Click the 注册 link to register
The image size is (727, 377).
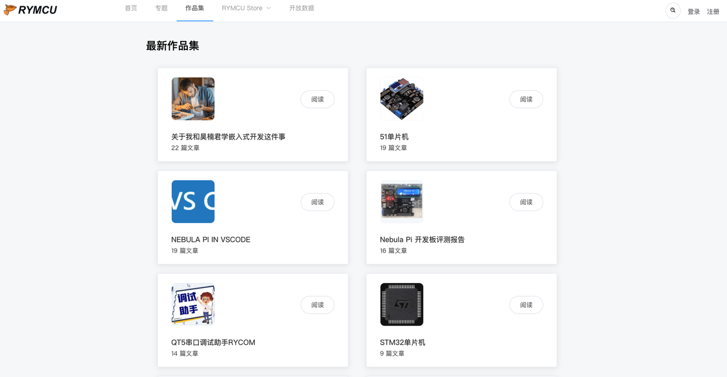(713, 11)
